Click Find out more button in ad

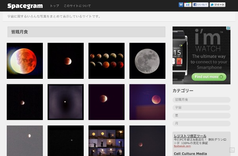point(209,77)
